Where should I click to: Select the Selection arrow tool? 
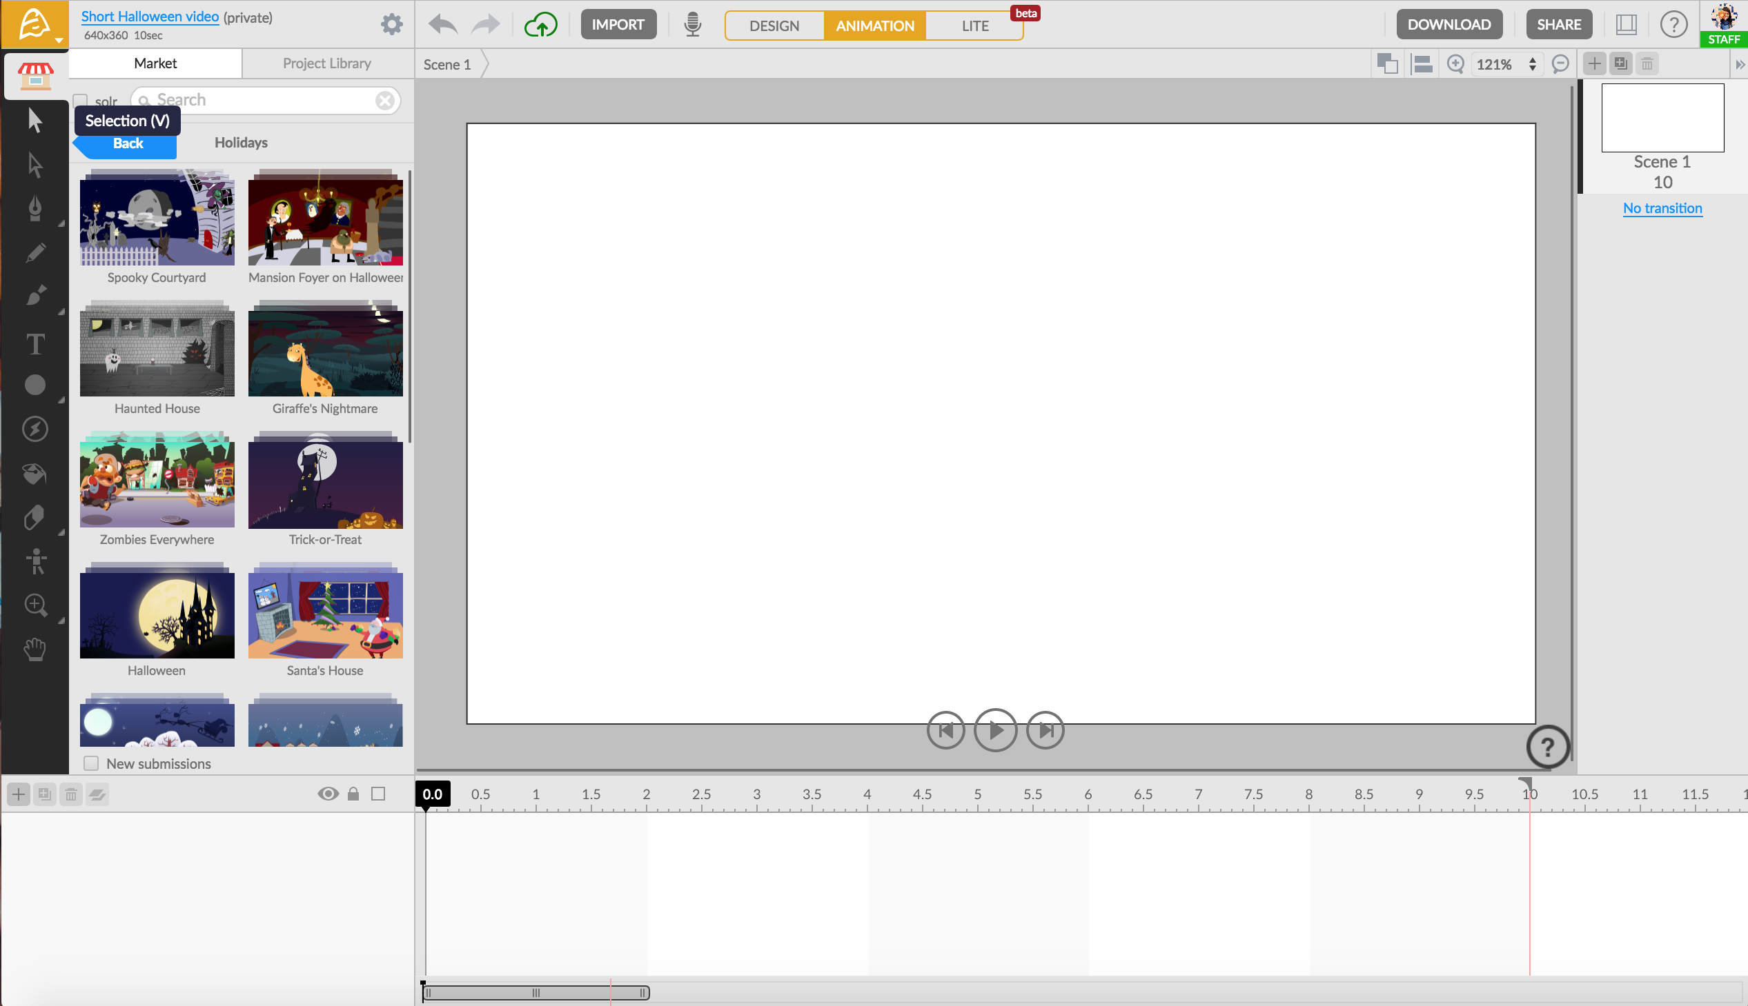pos(35,120)
